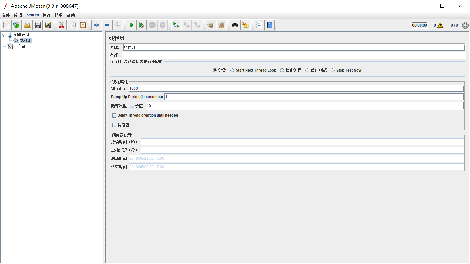Start the test with the green play icon
Viewport: 470px width, 264px height.
coord(131,25)
